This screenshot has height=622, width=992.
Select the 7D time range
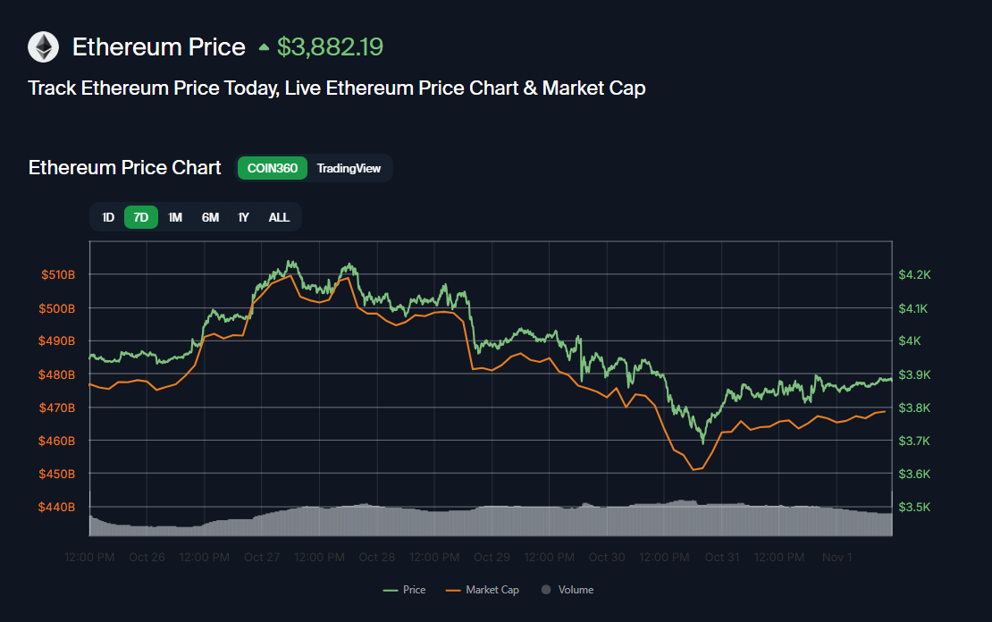tap(140, 216)
